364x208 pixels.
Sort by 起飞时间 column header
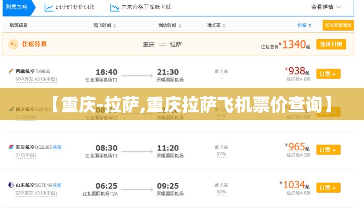[105, 25]
